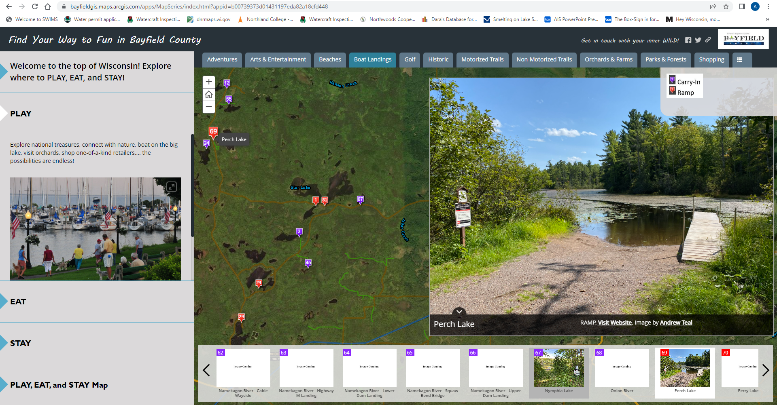Image resolution: width=777 pixels, height=405 pixels.
Task: Open the Motorized Trails tab
Action: [482, 60]
